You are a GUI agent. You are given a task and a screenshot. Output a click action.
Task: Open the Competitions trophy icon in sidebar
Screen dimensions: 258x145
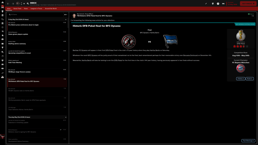[2, 47]
